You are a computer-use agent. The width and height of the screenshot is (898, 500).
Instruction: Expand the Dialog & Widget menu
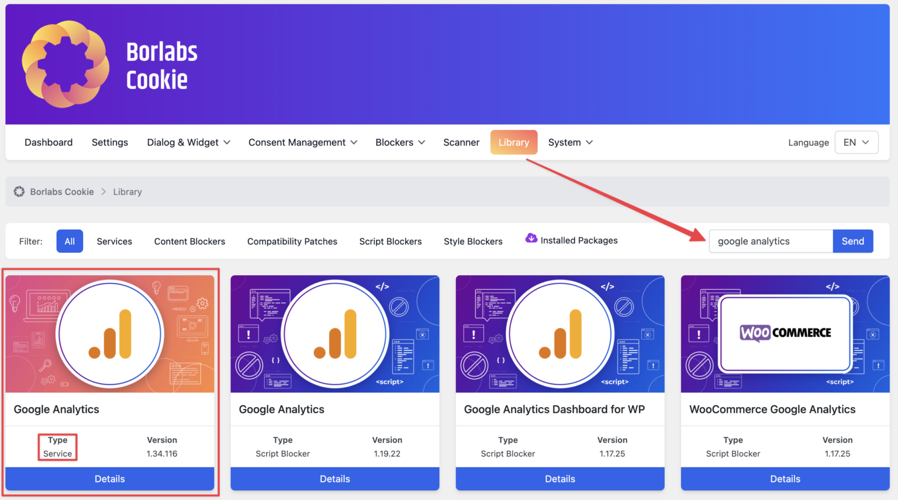coord(189,143)
